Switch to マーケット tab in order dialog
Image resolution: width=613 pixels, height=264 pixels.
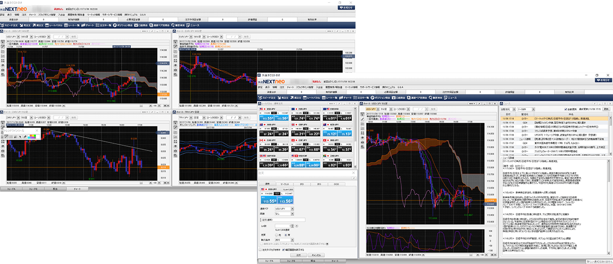pos(285,184)
